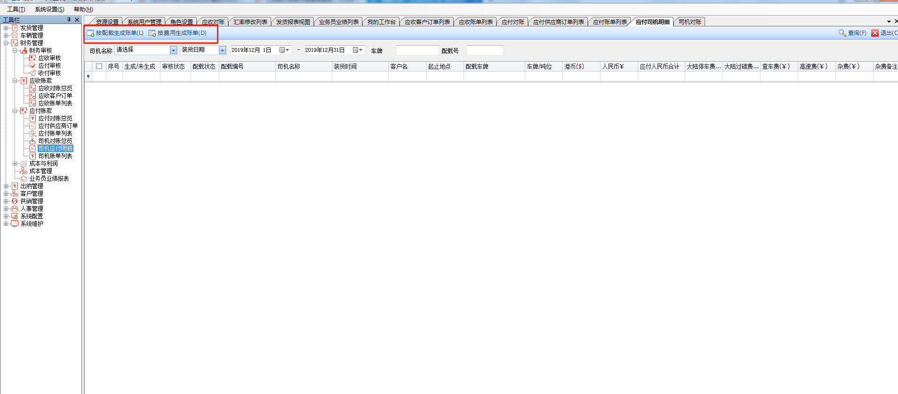Open the end date calendar picker
Viewport: 898px width, 394px height.
pyautogui.click(x=358, y=50)
